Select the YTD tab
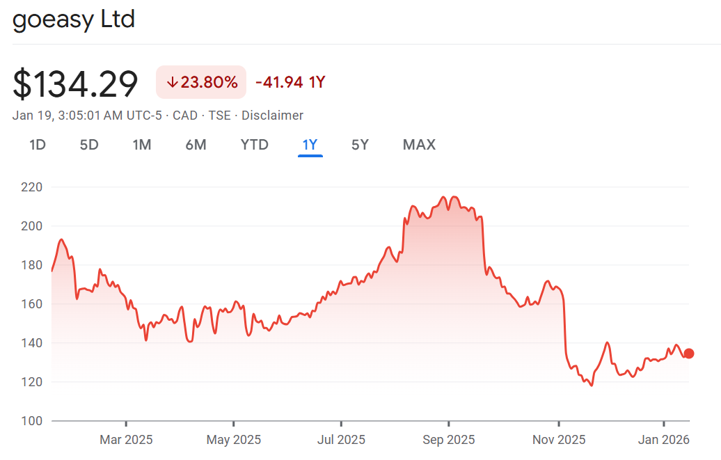Viewport: 721px width, 460px height. (x=254, y=145)
